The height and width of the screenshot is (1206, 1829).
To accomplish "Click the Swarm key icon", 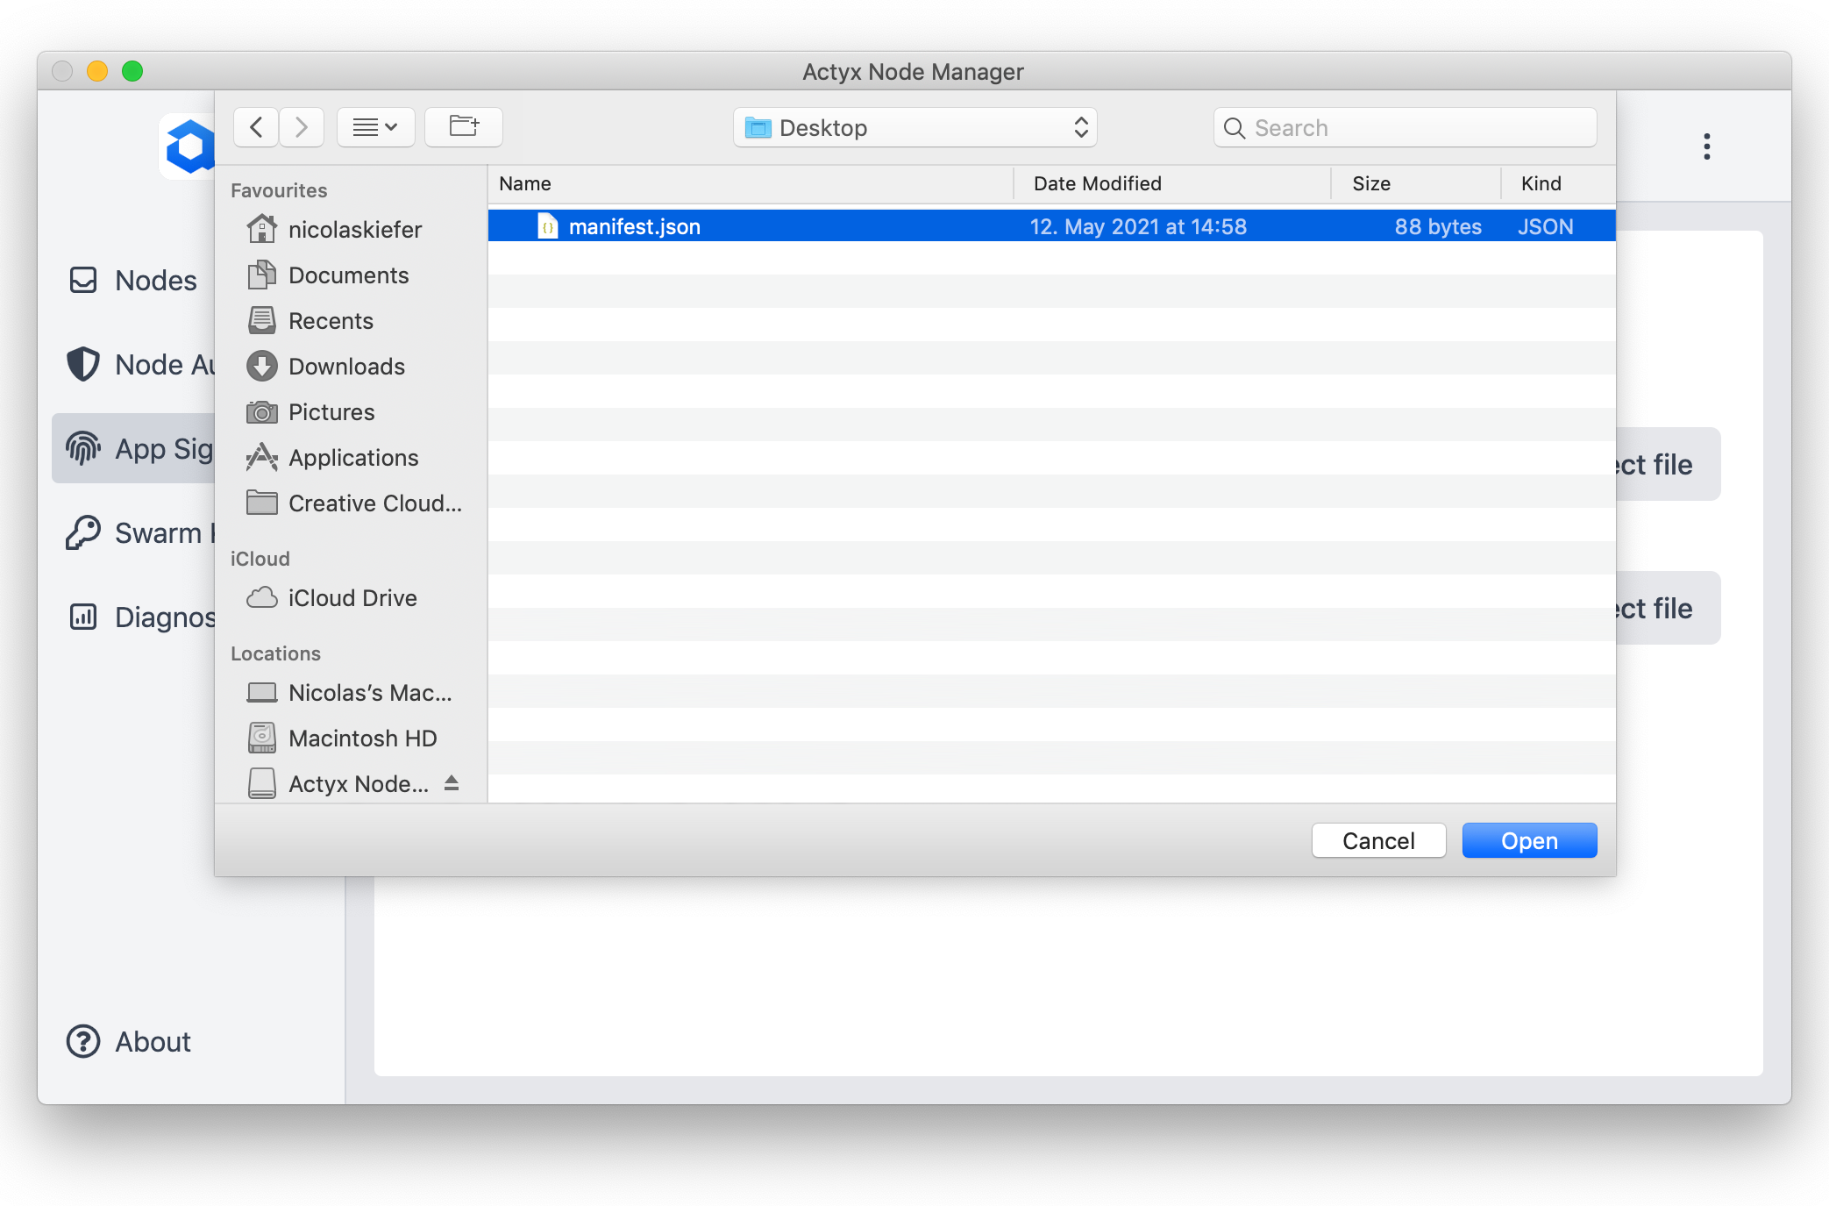I will point(83,532).
